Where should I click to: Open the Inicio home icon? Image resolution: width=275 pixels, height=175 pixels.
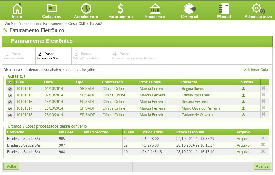[17, 9]
